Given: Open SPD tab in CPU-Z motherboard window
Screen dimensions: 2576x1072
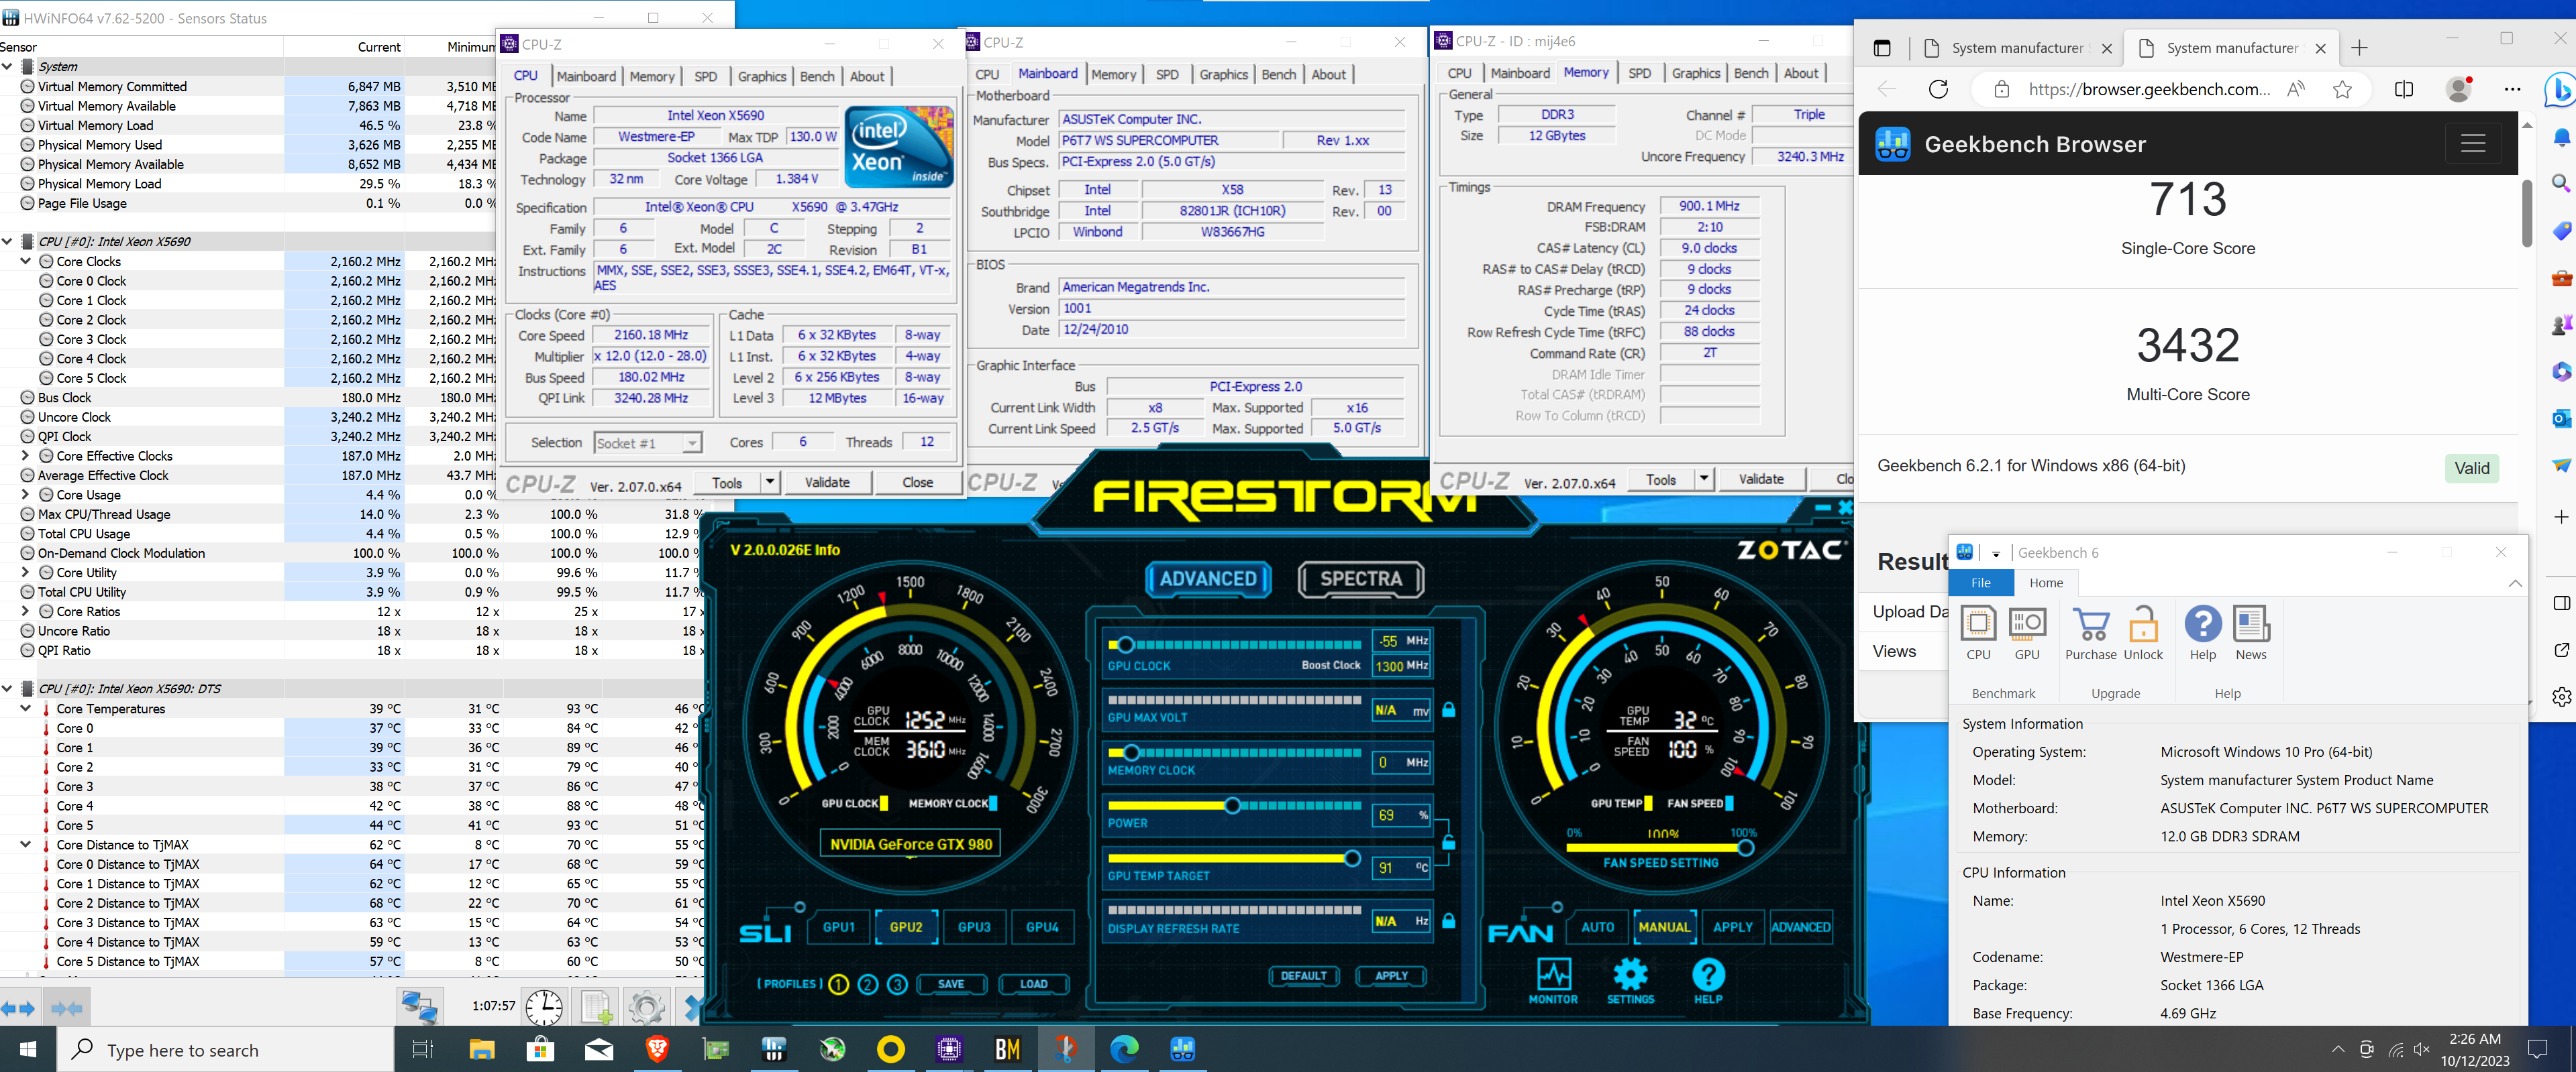Looking at the screenshot, I should click(x=1166, y=75).
